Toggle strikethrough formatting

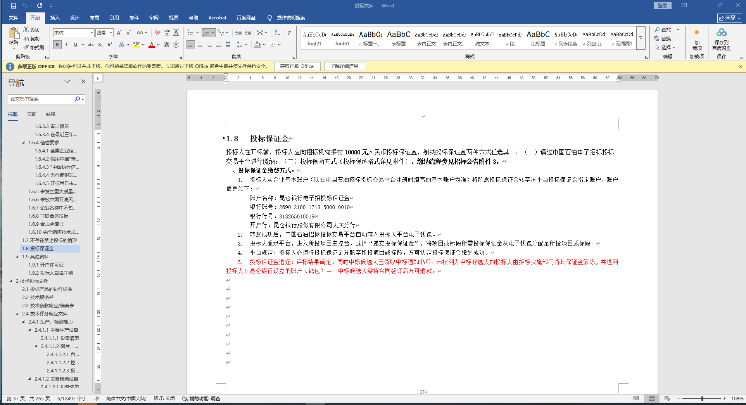[91, 45]
